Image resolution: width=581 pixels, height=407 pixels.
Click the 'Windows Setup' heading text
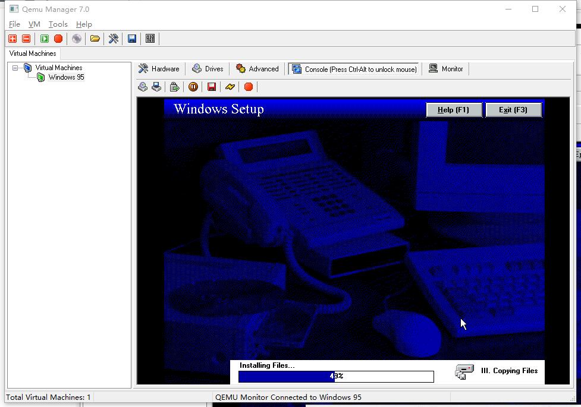(219, 109)
